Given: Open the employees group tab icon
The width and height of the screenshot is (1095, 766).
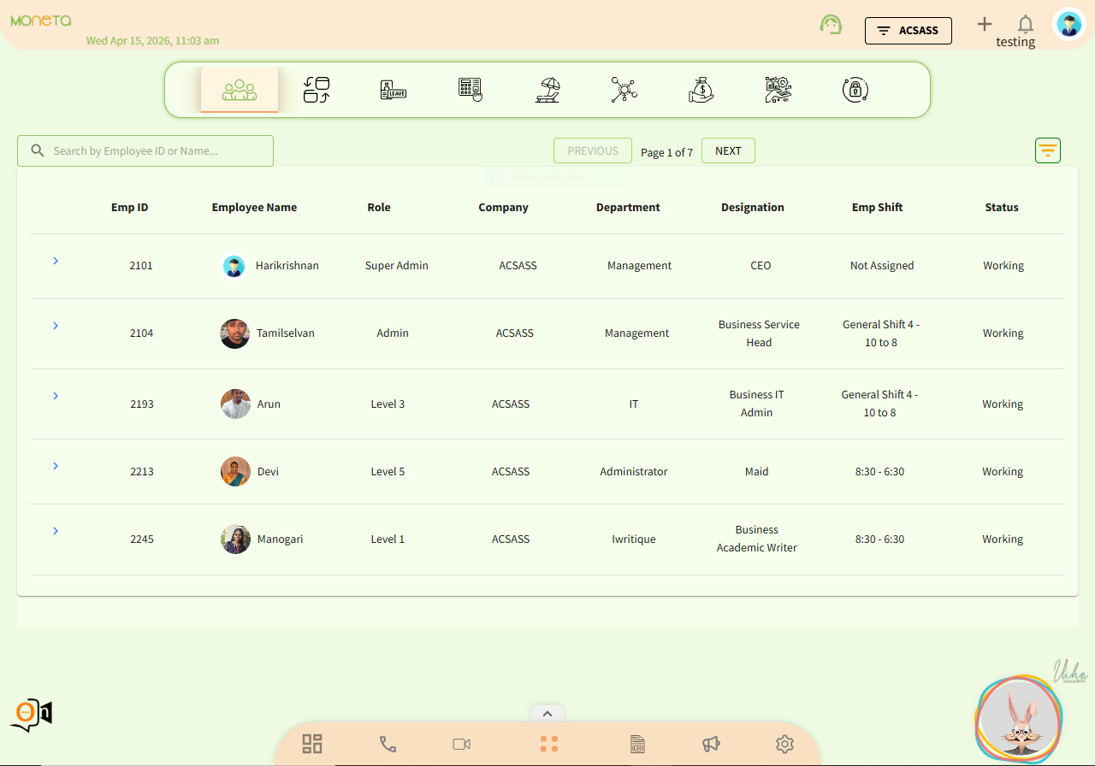Looking at the screenshot, I should click(x=240, y=90).
